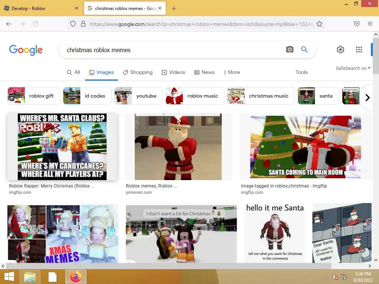
Task: Click the Firefox taskbar icon
Action: tap(76, 277)
